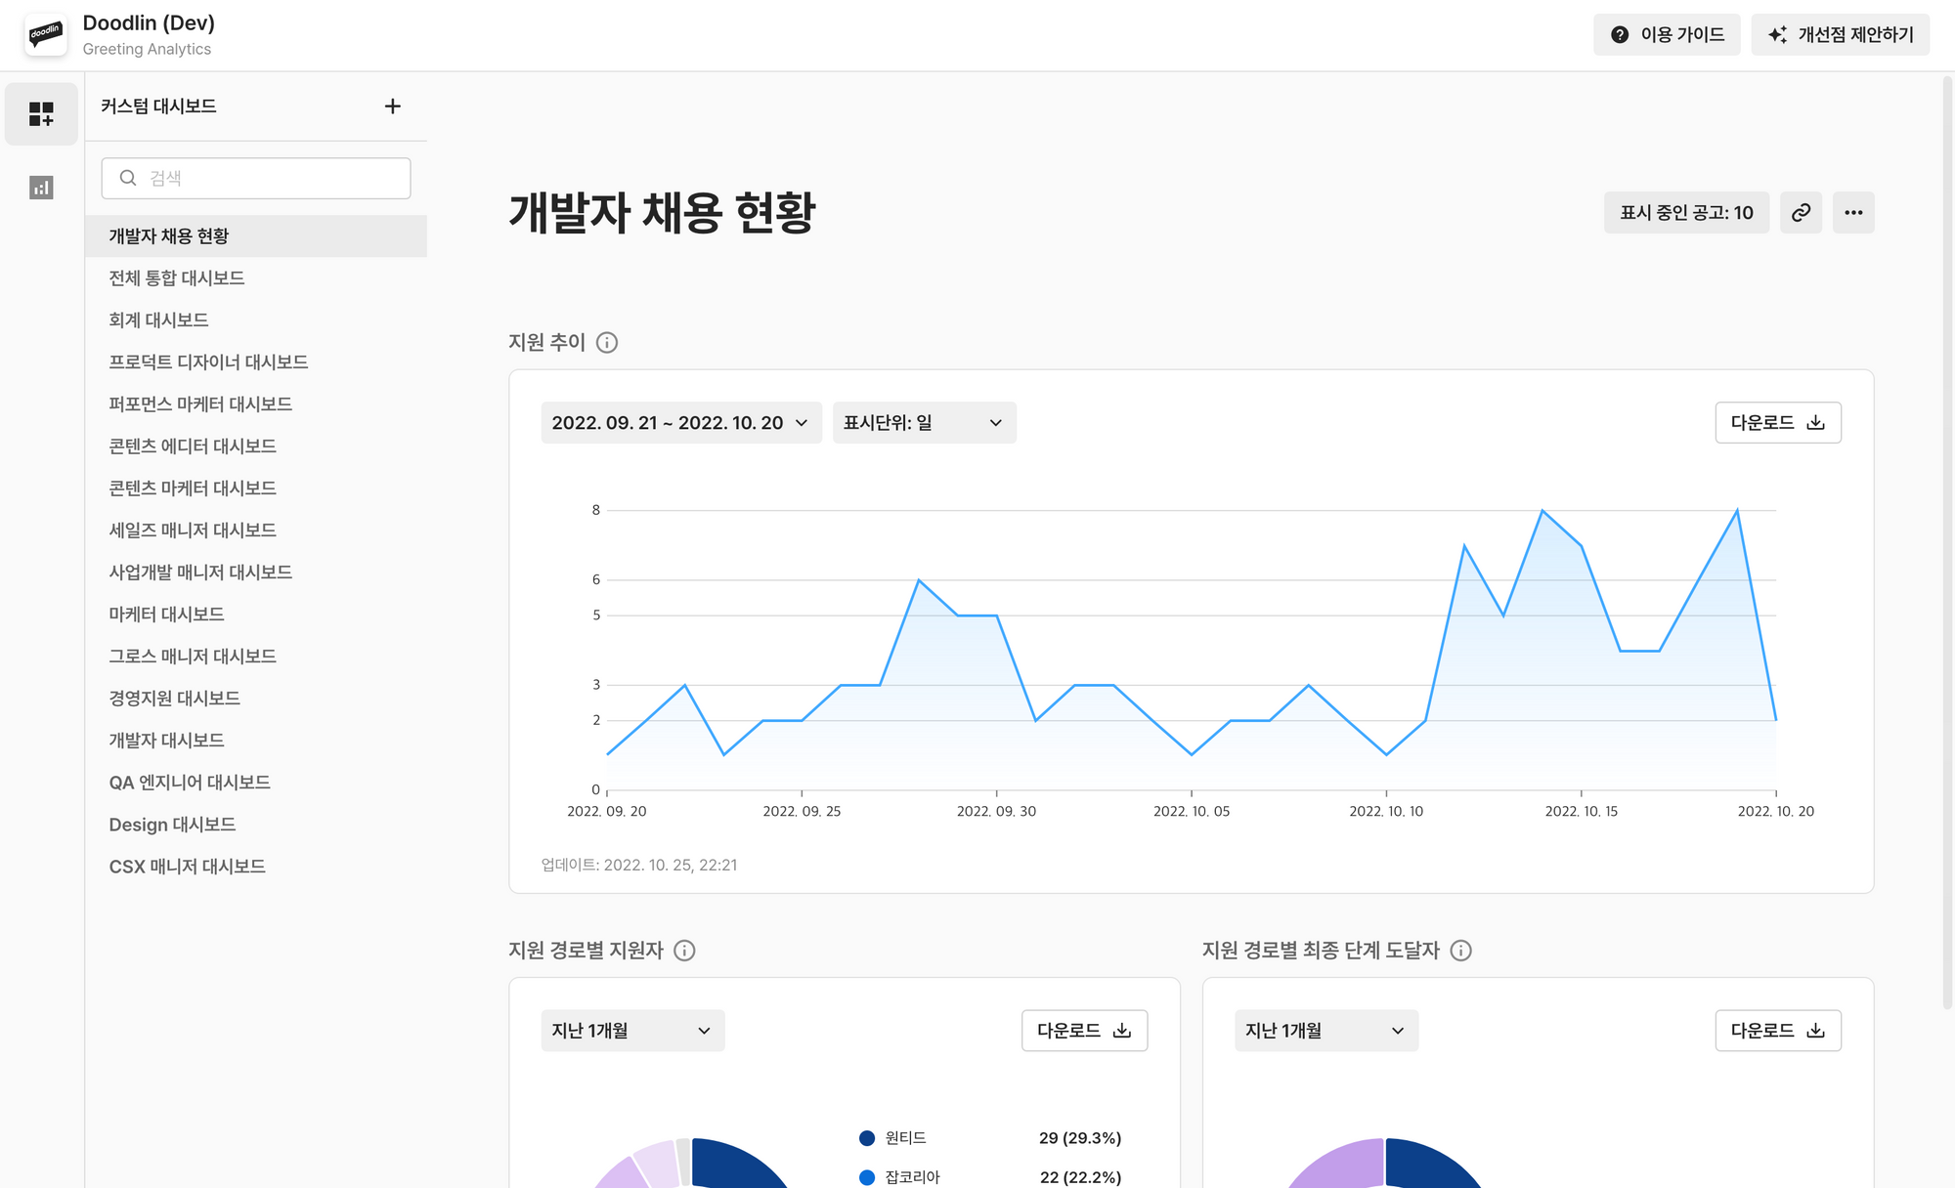Add a new custom dashboard with plus icon
The height and width of the screenshot is (1188, 1955).
[392, 106]
